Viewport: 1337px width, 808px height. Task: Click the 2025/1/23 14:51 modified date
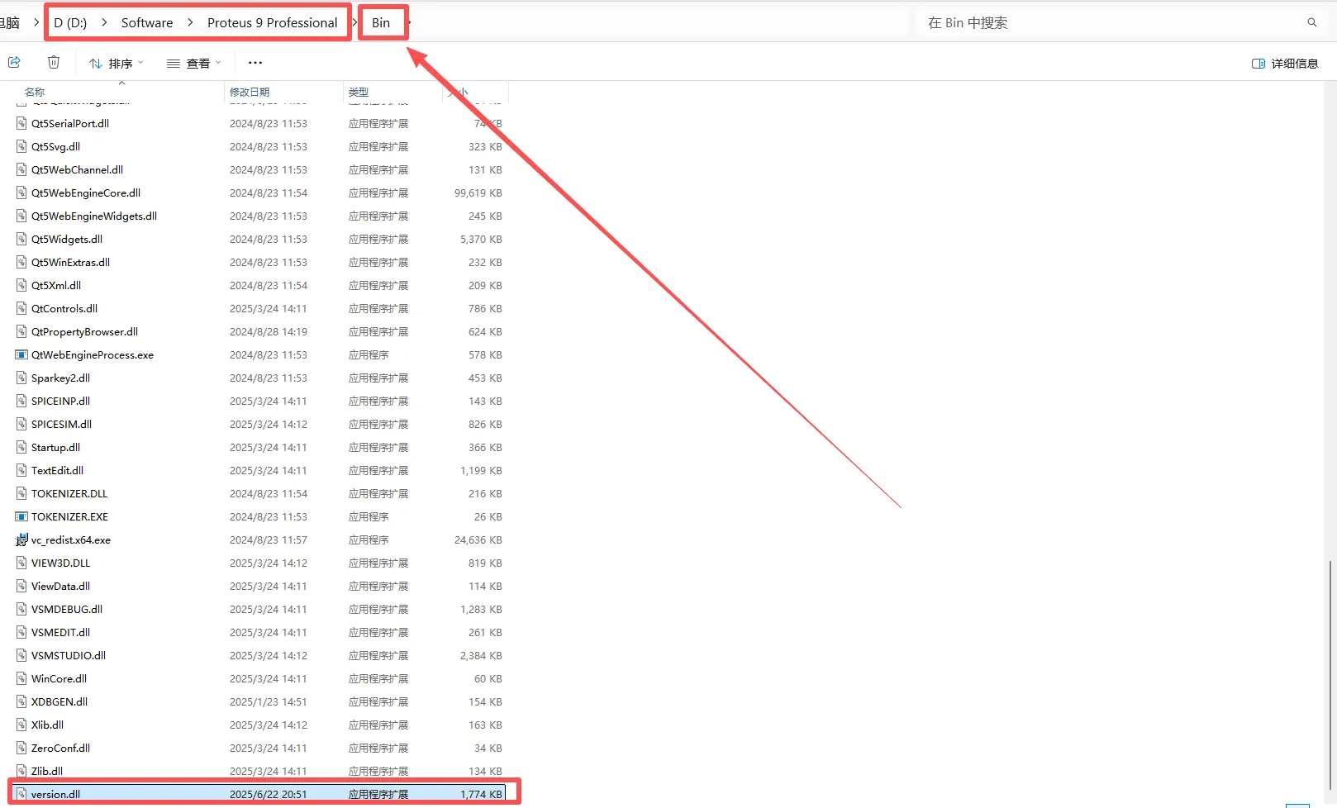pyautogui.click(x=268, y=701)
